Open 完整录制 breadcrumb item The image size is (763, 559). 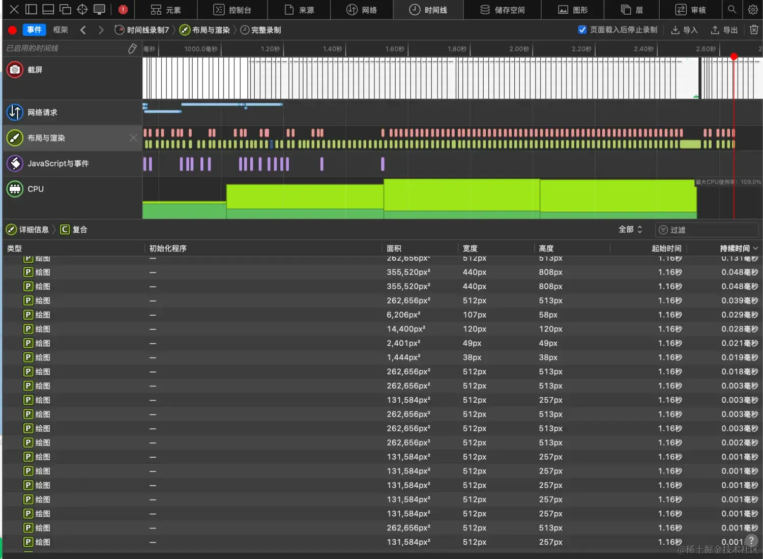(260, 30)
